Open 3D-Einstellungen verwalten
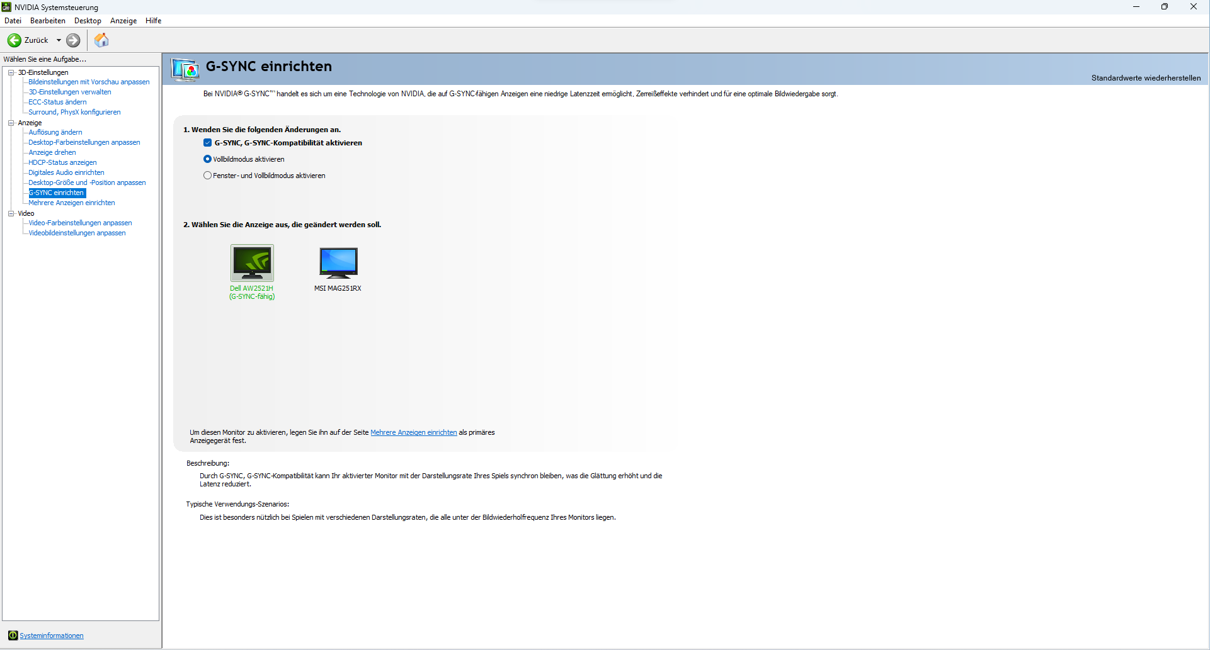Image resolution: width=1210 pixels, height=650 pixels. click(x=70, y=92)
